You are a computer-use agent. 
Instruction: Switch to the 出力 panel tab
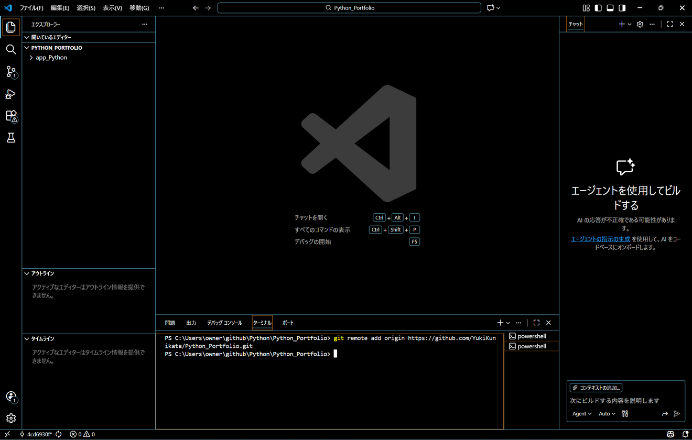(191, 323)
